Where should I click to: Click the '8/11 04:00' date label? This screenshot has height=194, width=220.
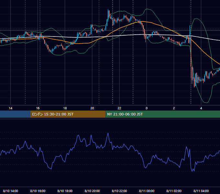click(x=201, y=191)
